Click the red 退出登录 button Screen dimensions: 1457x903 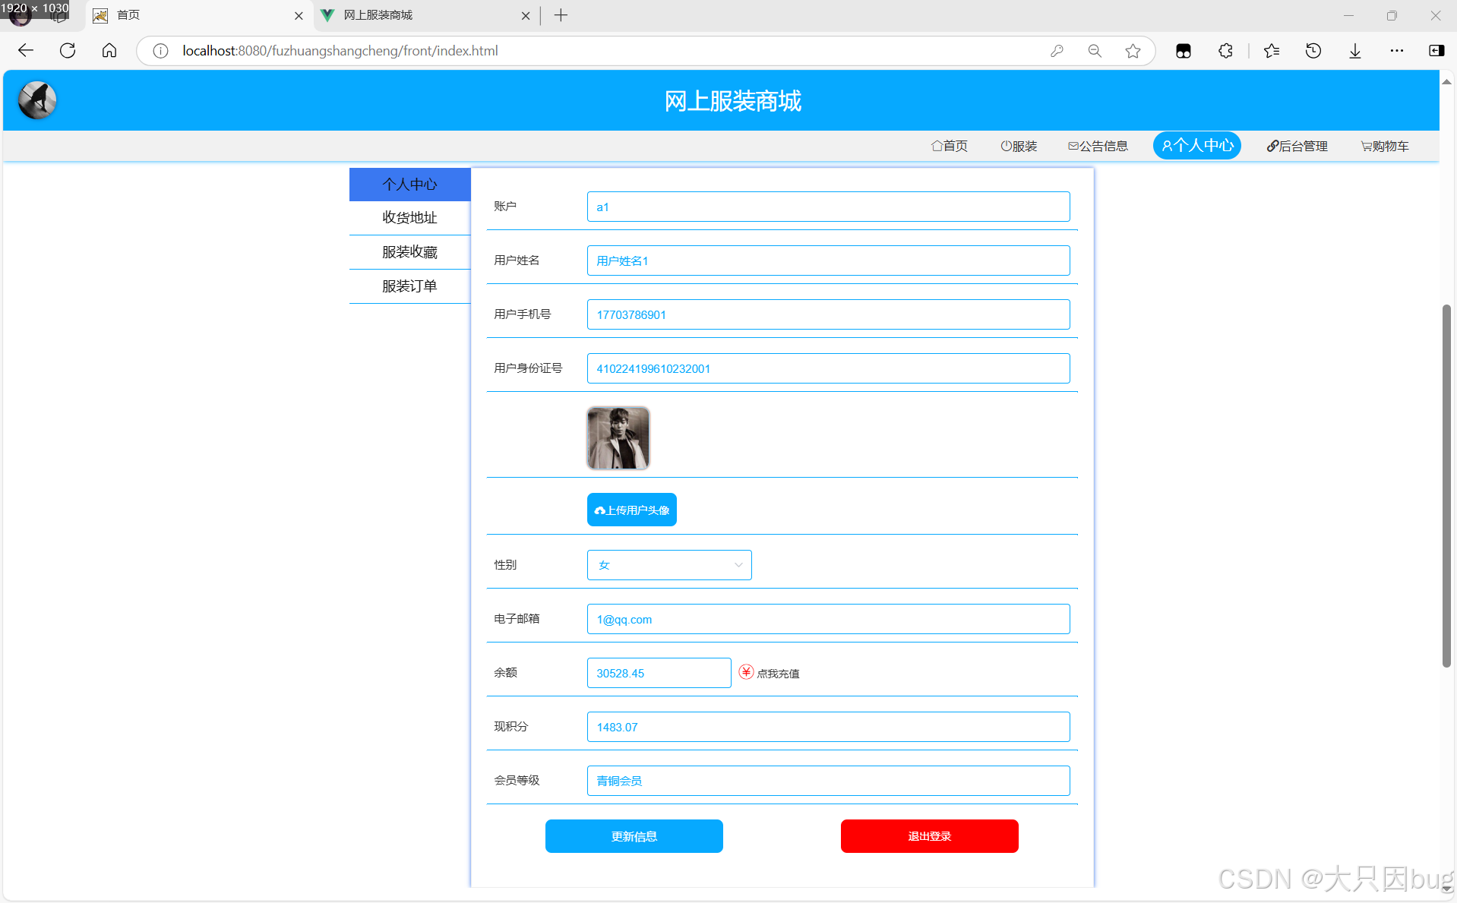(x=930, y=836)
